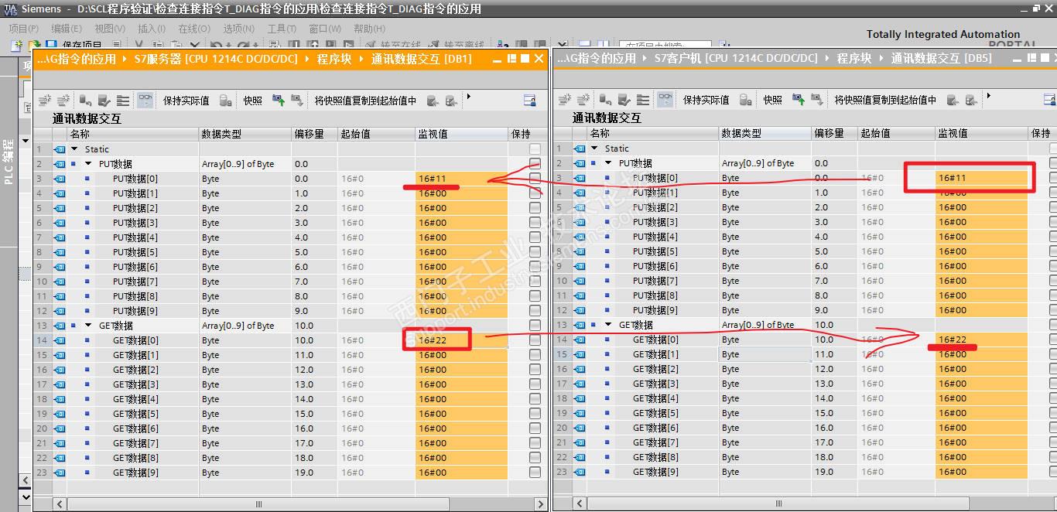Open the PLC 编程 side tab
The height and width of the screenshot is (512, 1057).
coord(9,162)
